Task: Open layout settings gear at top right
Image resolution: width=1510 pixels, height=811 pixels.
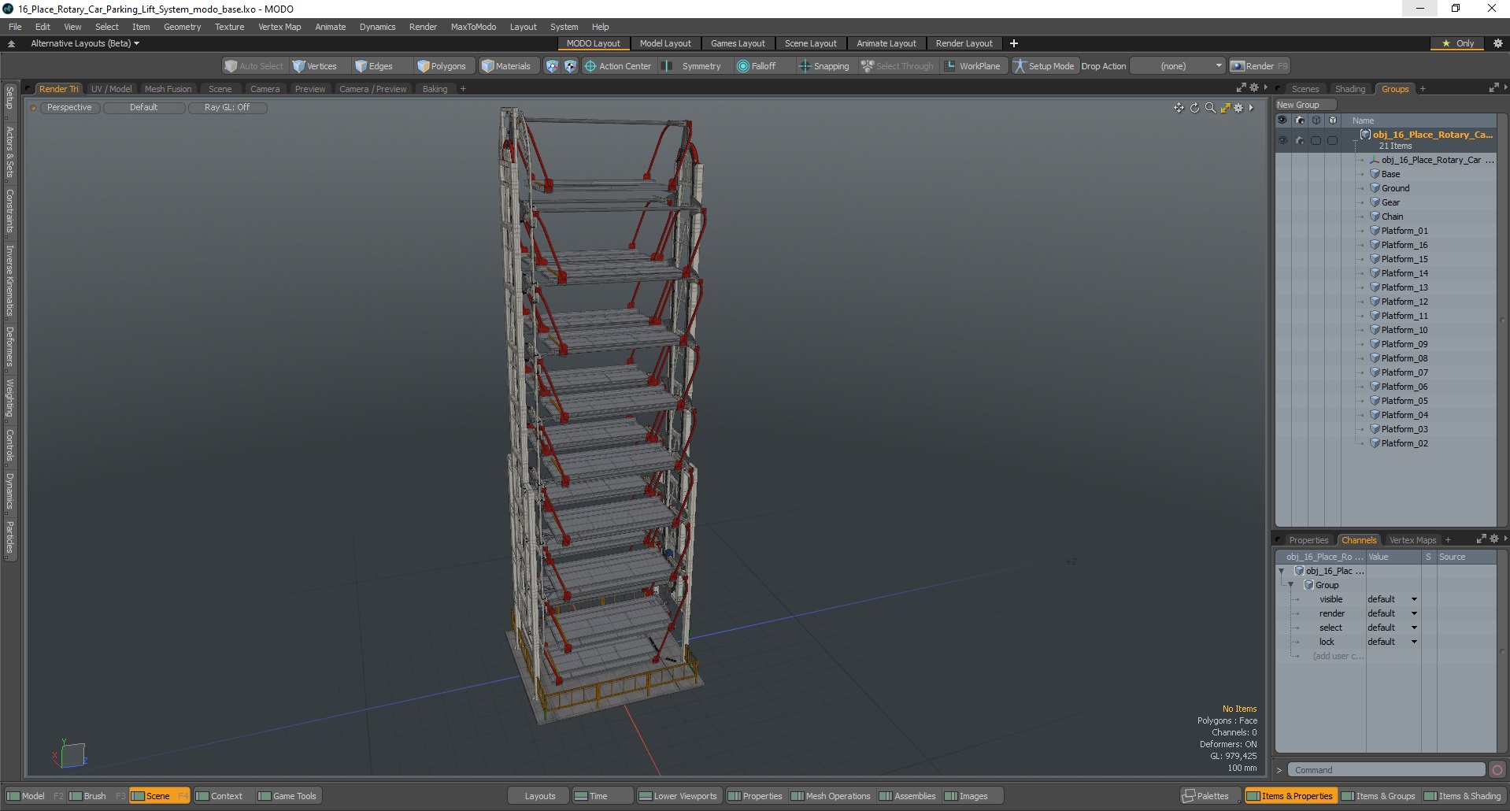Action: [x=1498, y=43]
